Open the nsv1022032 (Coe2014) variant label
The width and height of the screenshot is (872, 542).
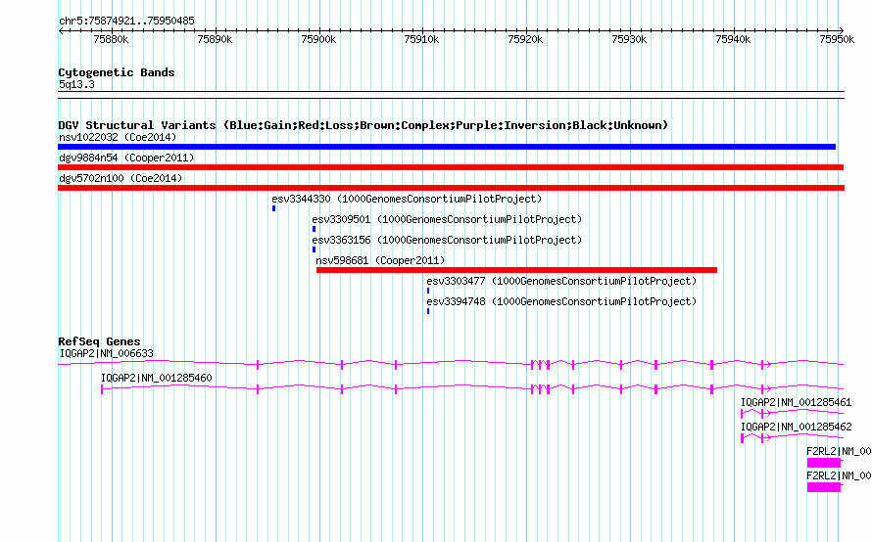point(118,137)
